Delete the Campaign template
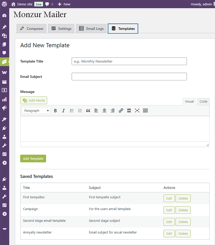The image size is (215, 245). pyautogui.click(x=183, y=210)
